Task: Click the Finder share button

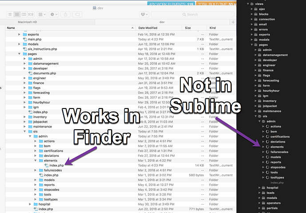Action: pos(66,15)
